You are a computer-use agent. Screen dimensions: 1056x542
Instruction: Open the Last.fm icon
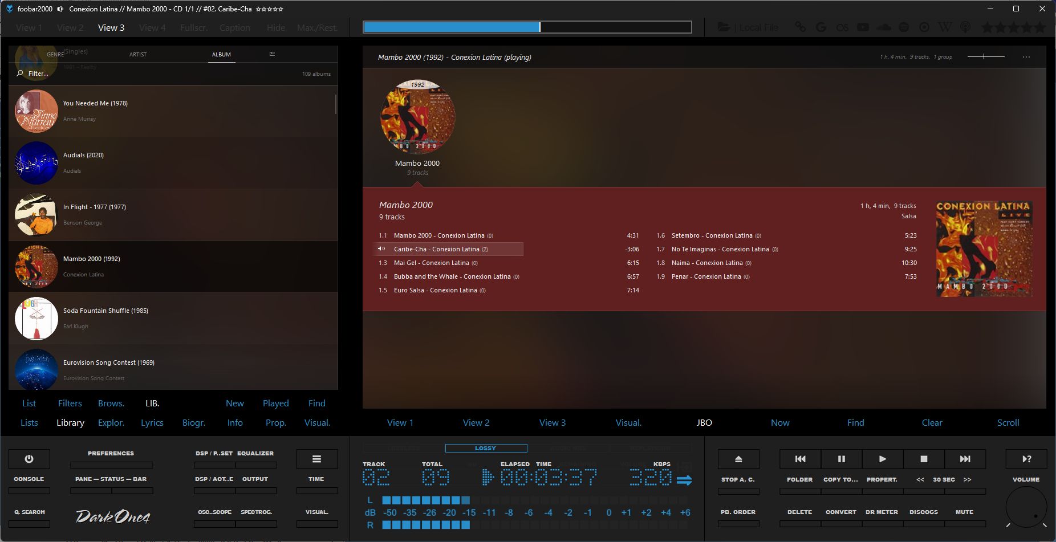842,27
